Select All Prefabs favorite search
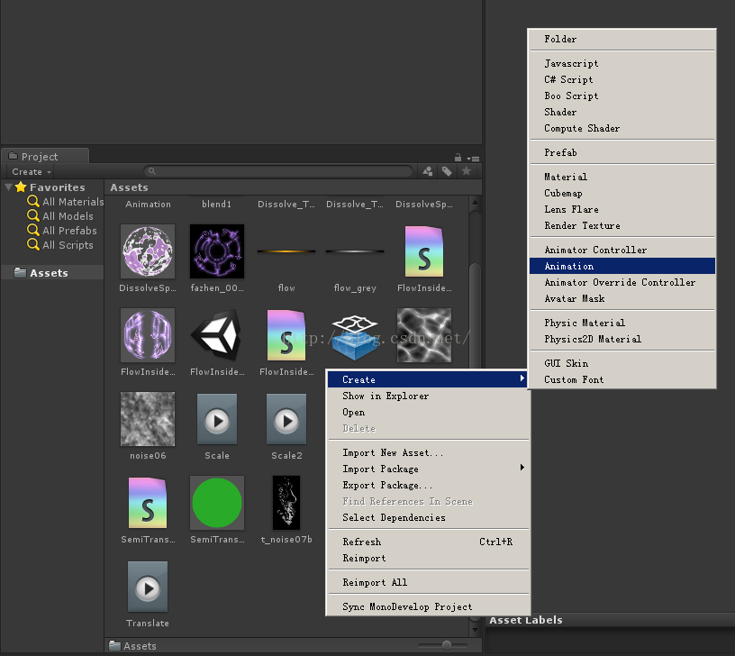This screenshot has width=735, height=656. point(62,231)
